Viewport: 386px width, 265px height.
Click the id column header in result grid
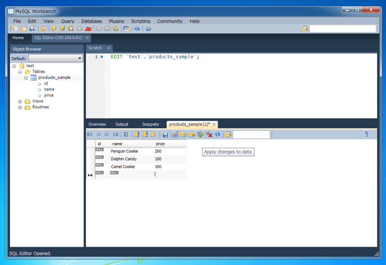pyautogui.click(x=102, y=144)
